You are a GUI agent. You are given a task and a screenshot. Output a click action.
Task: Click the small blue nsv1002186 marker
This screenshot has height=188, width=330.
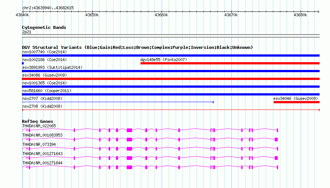coord(23,63)
